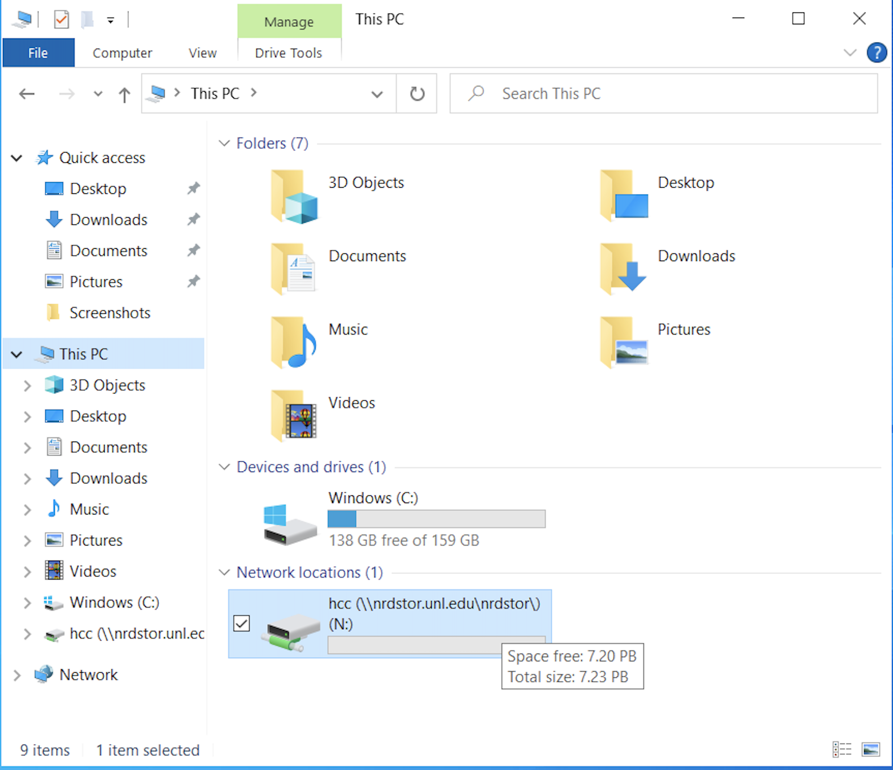Open the File menu
The width and height of the screenshot is (893, 770).
[x=38, y=53]
